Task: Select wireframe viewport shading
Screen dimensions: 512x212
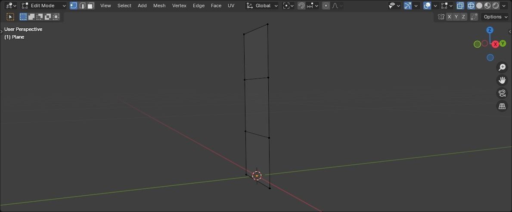Action: click(x=471, y=6)
